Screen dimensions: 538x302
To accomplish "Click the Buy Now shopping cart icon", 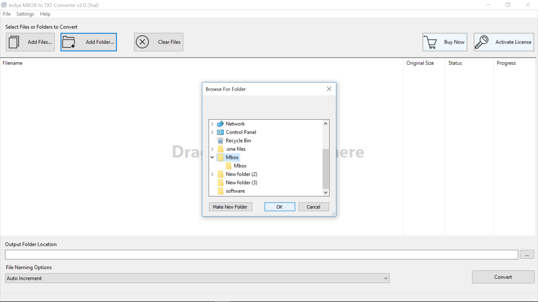I will point(430,42).
